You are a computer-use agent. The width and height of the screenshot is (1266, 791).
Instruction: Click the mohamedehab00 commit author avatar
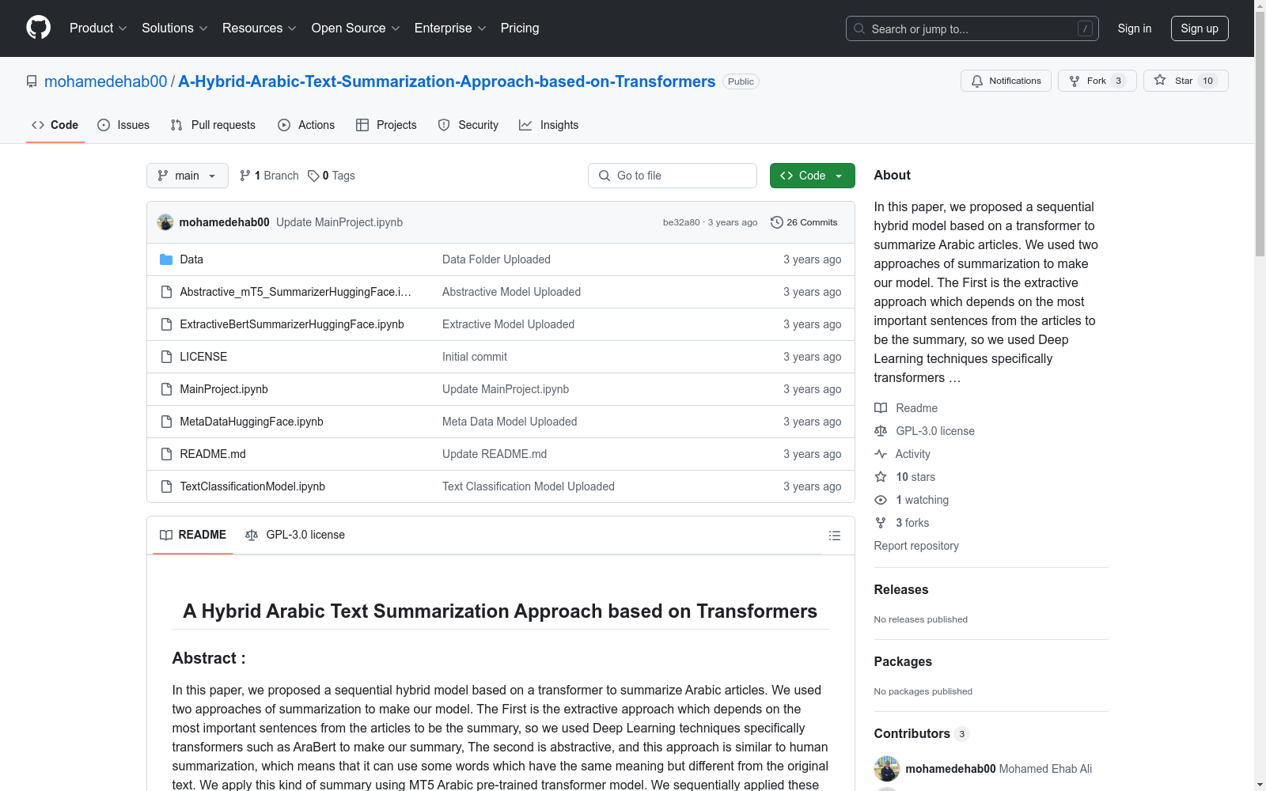point(165,222)
